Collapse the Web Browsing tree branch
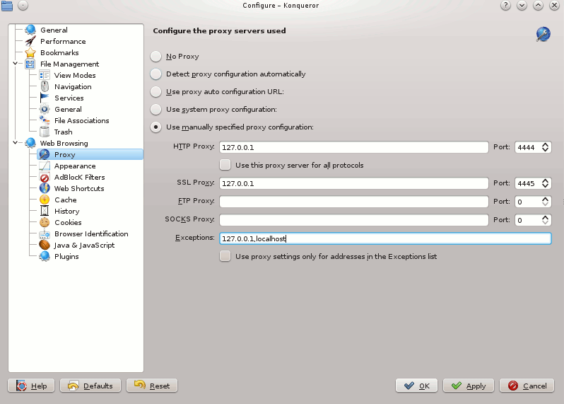564x404 pixels. (x=15, y=143)
